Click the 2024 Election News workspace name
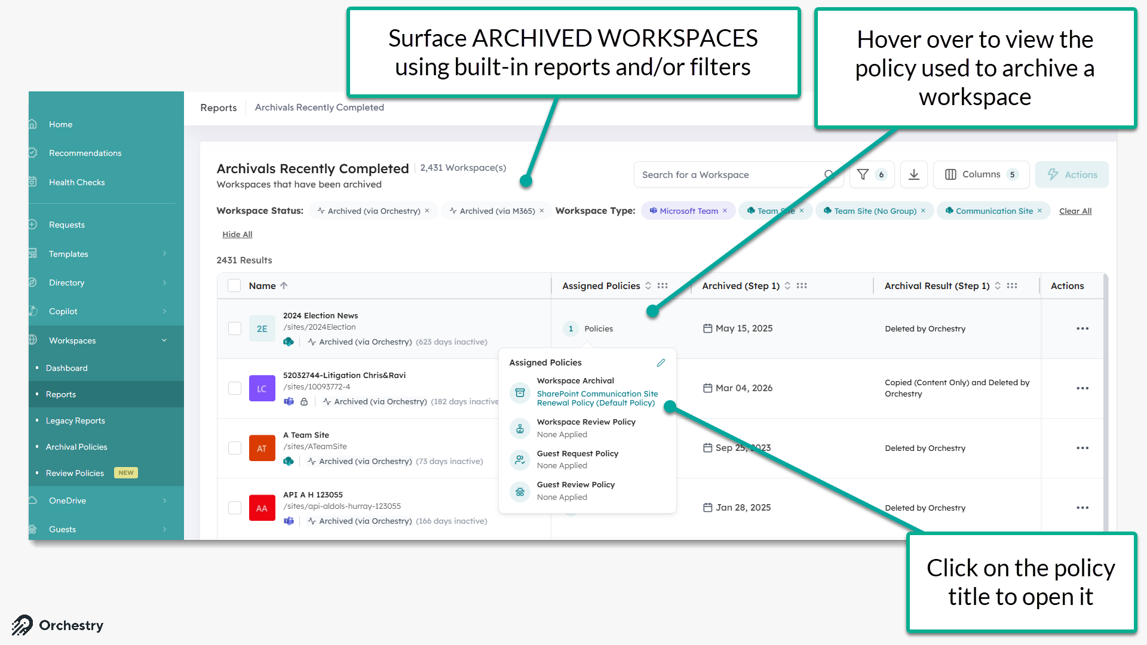Screen dimensions: 1147x645 click(320, 315)
